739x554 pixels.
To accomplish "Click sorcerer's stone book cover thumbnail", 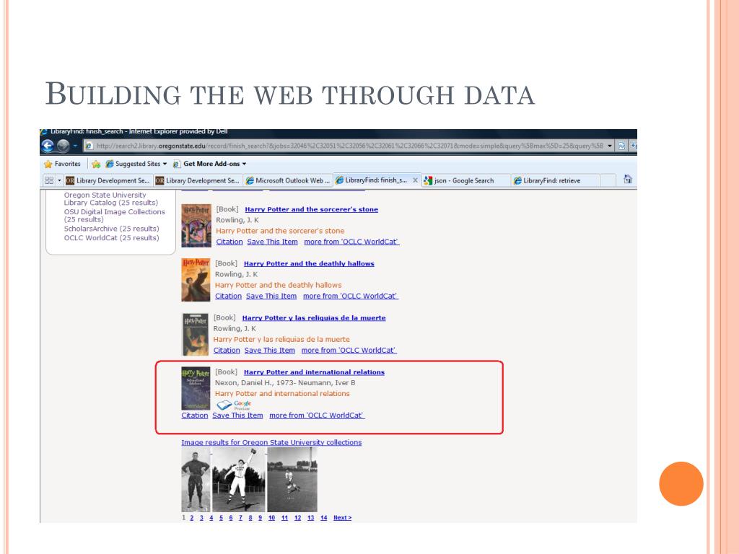I will click(x=196, y=226).
